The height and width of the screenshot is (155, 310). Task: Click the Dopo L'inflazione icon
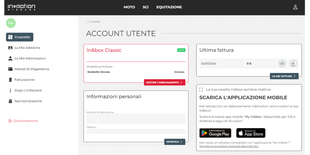[10, 91]
